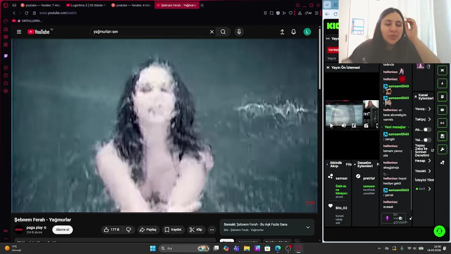Go back in browser history
This screenshot has height=254, width=451.
14,13
